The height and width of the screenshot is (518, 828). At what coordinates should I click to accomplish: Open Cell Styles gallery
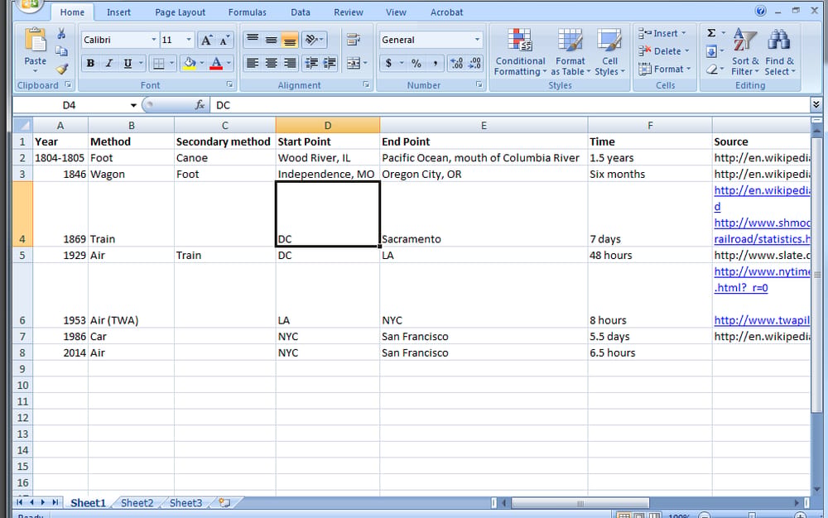coord(610,52)
